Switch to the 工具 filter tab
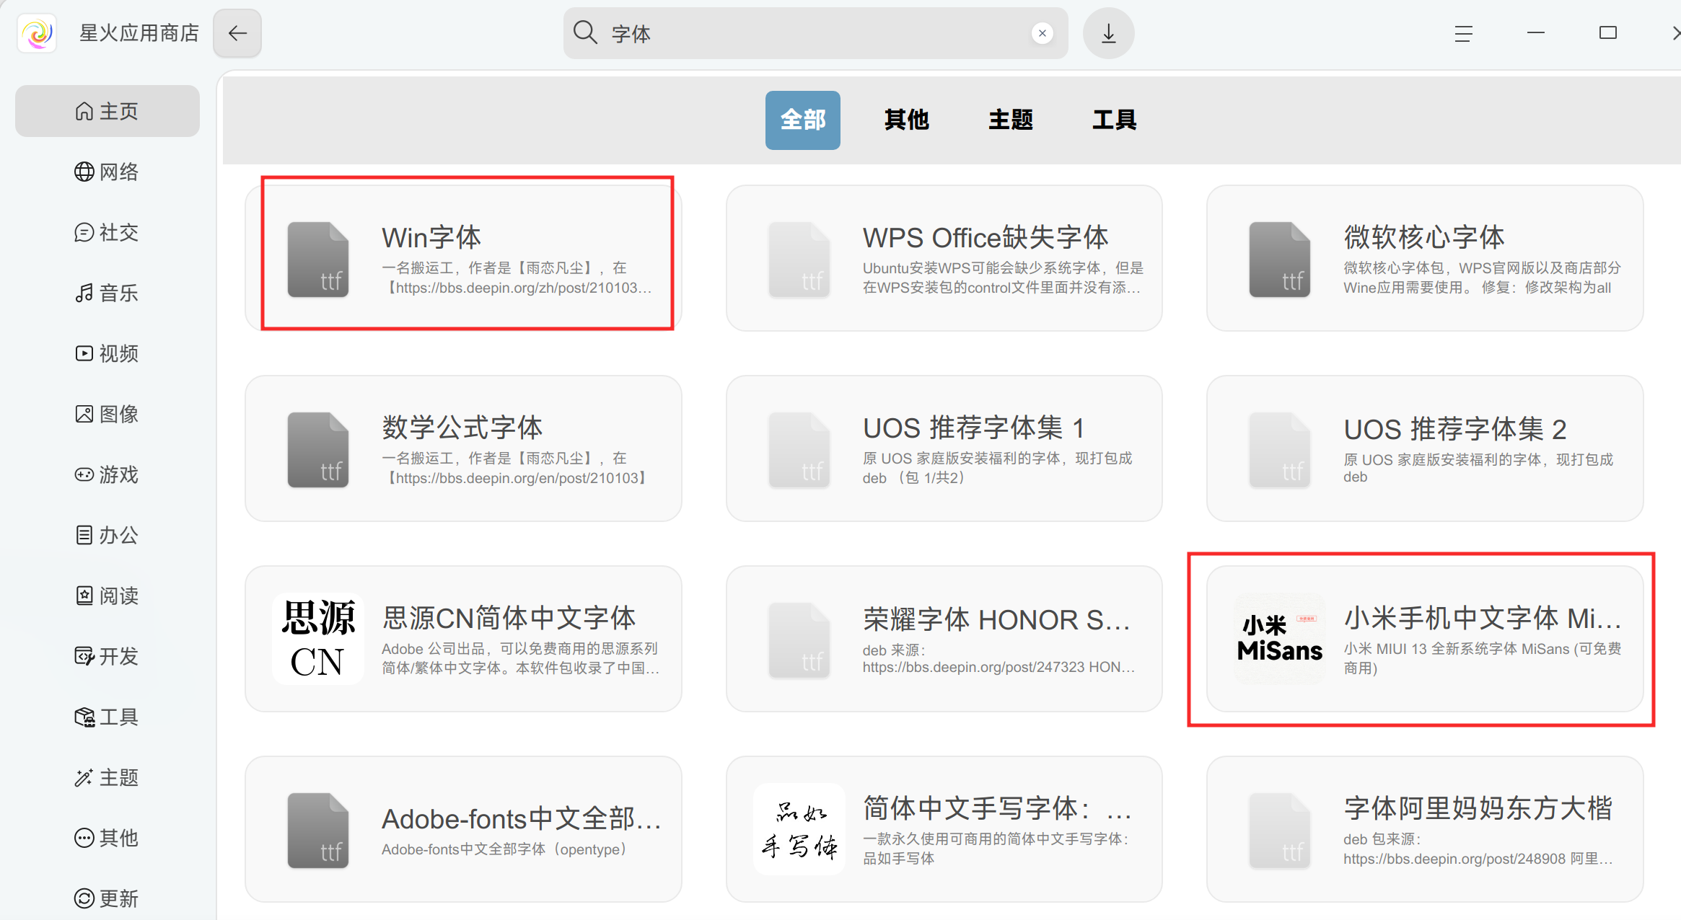 tap(1115, 120)
